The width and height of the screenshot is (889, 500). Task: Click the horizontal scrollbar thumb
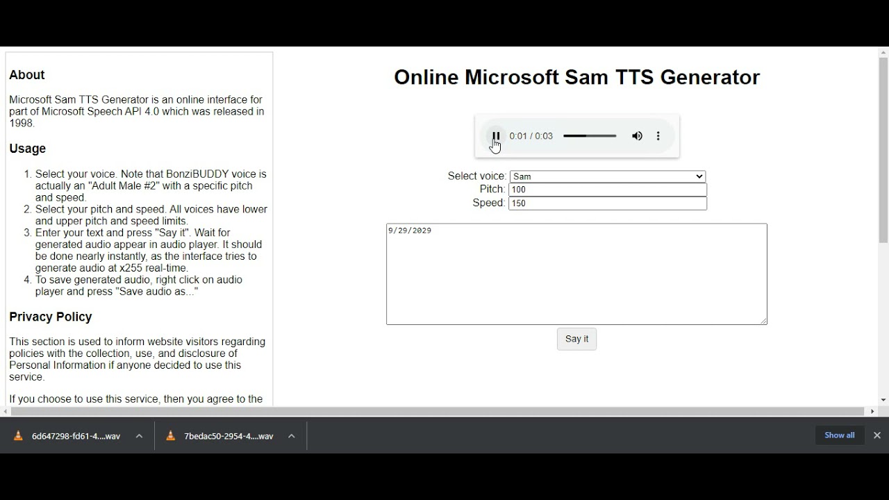click(438, 412)
